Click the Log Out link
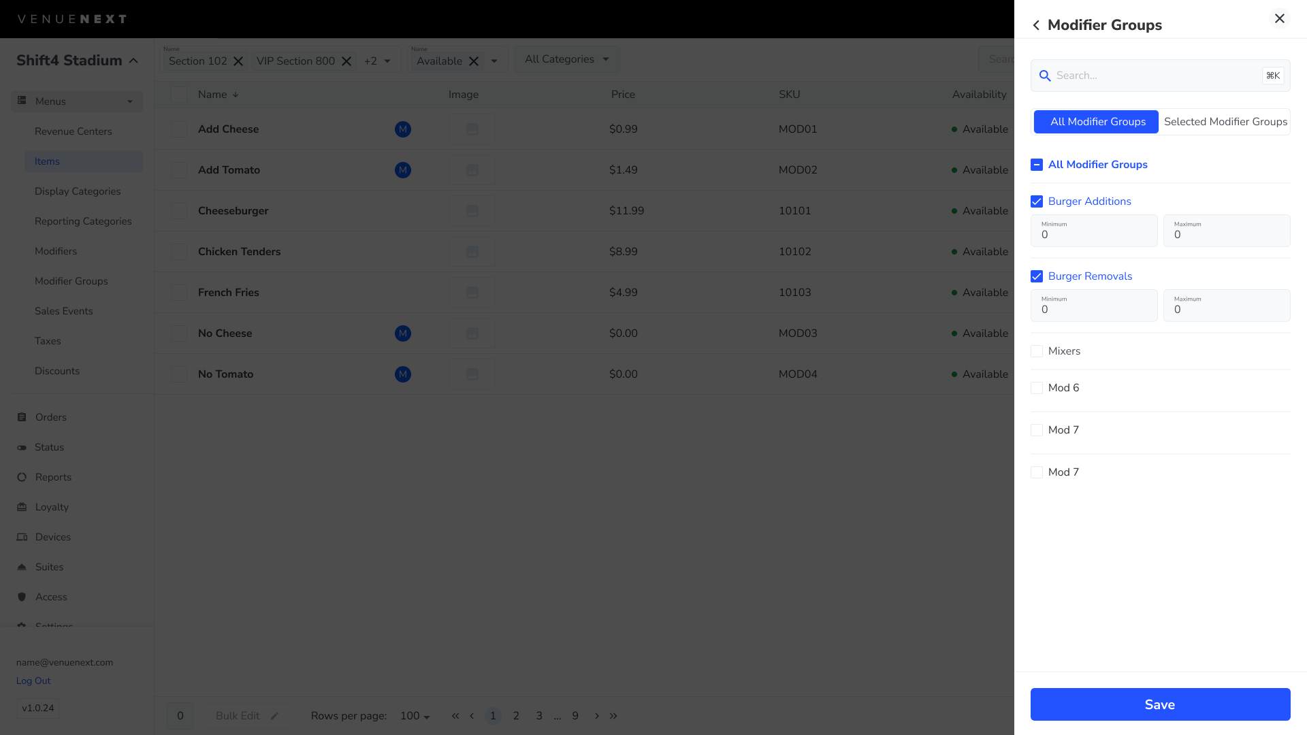 (33, 681)
